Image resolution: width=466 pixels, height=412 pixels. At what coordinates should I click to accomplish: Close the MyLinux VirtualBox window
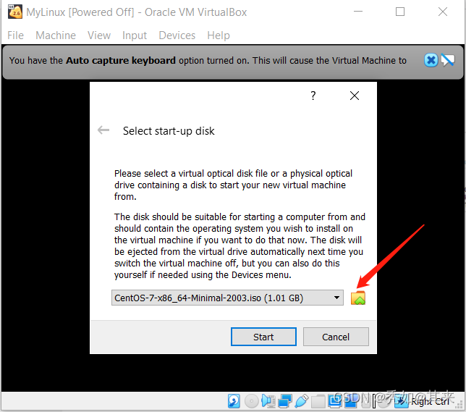(443, 12)
